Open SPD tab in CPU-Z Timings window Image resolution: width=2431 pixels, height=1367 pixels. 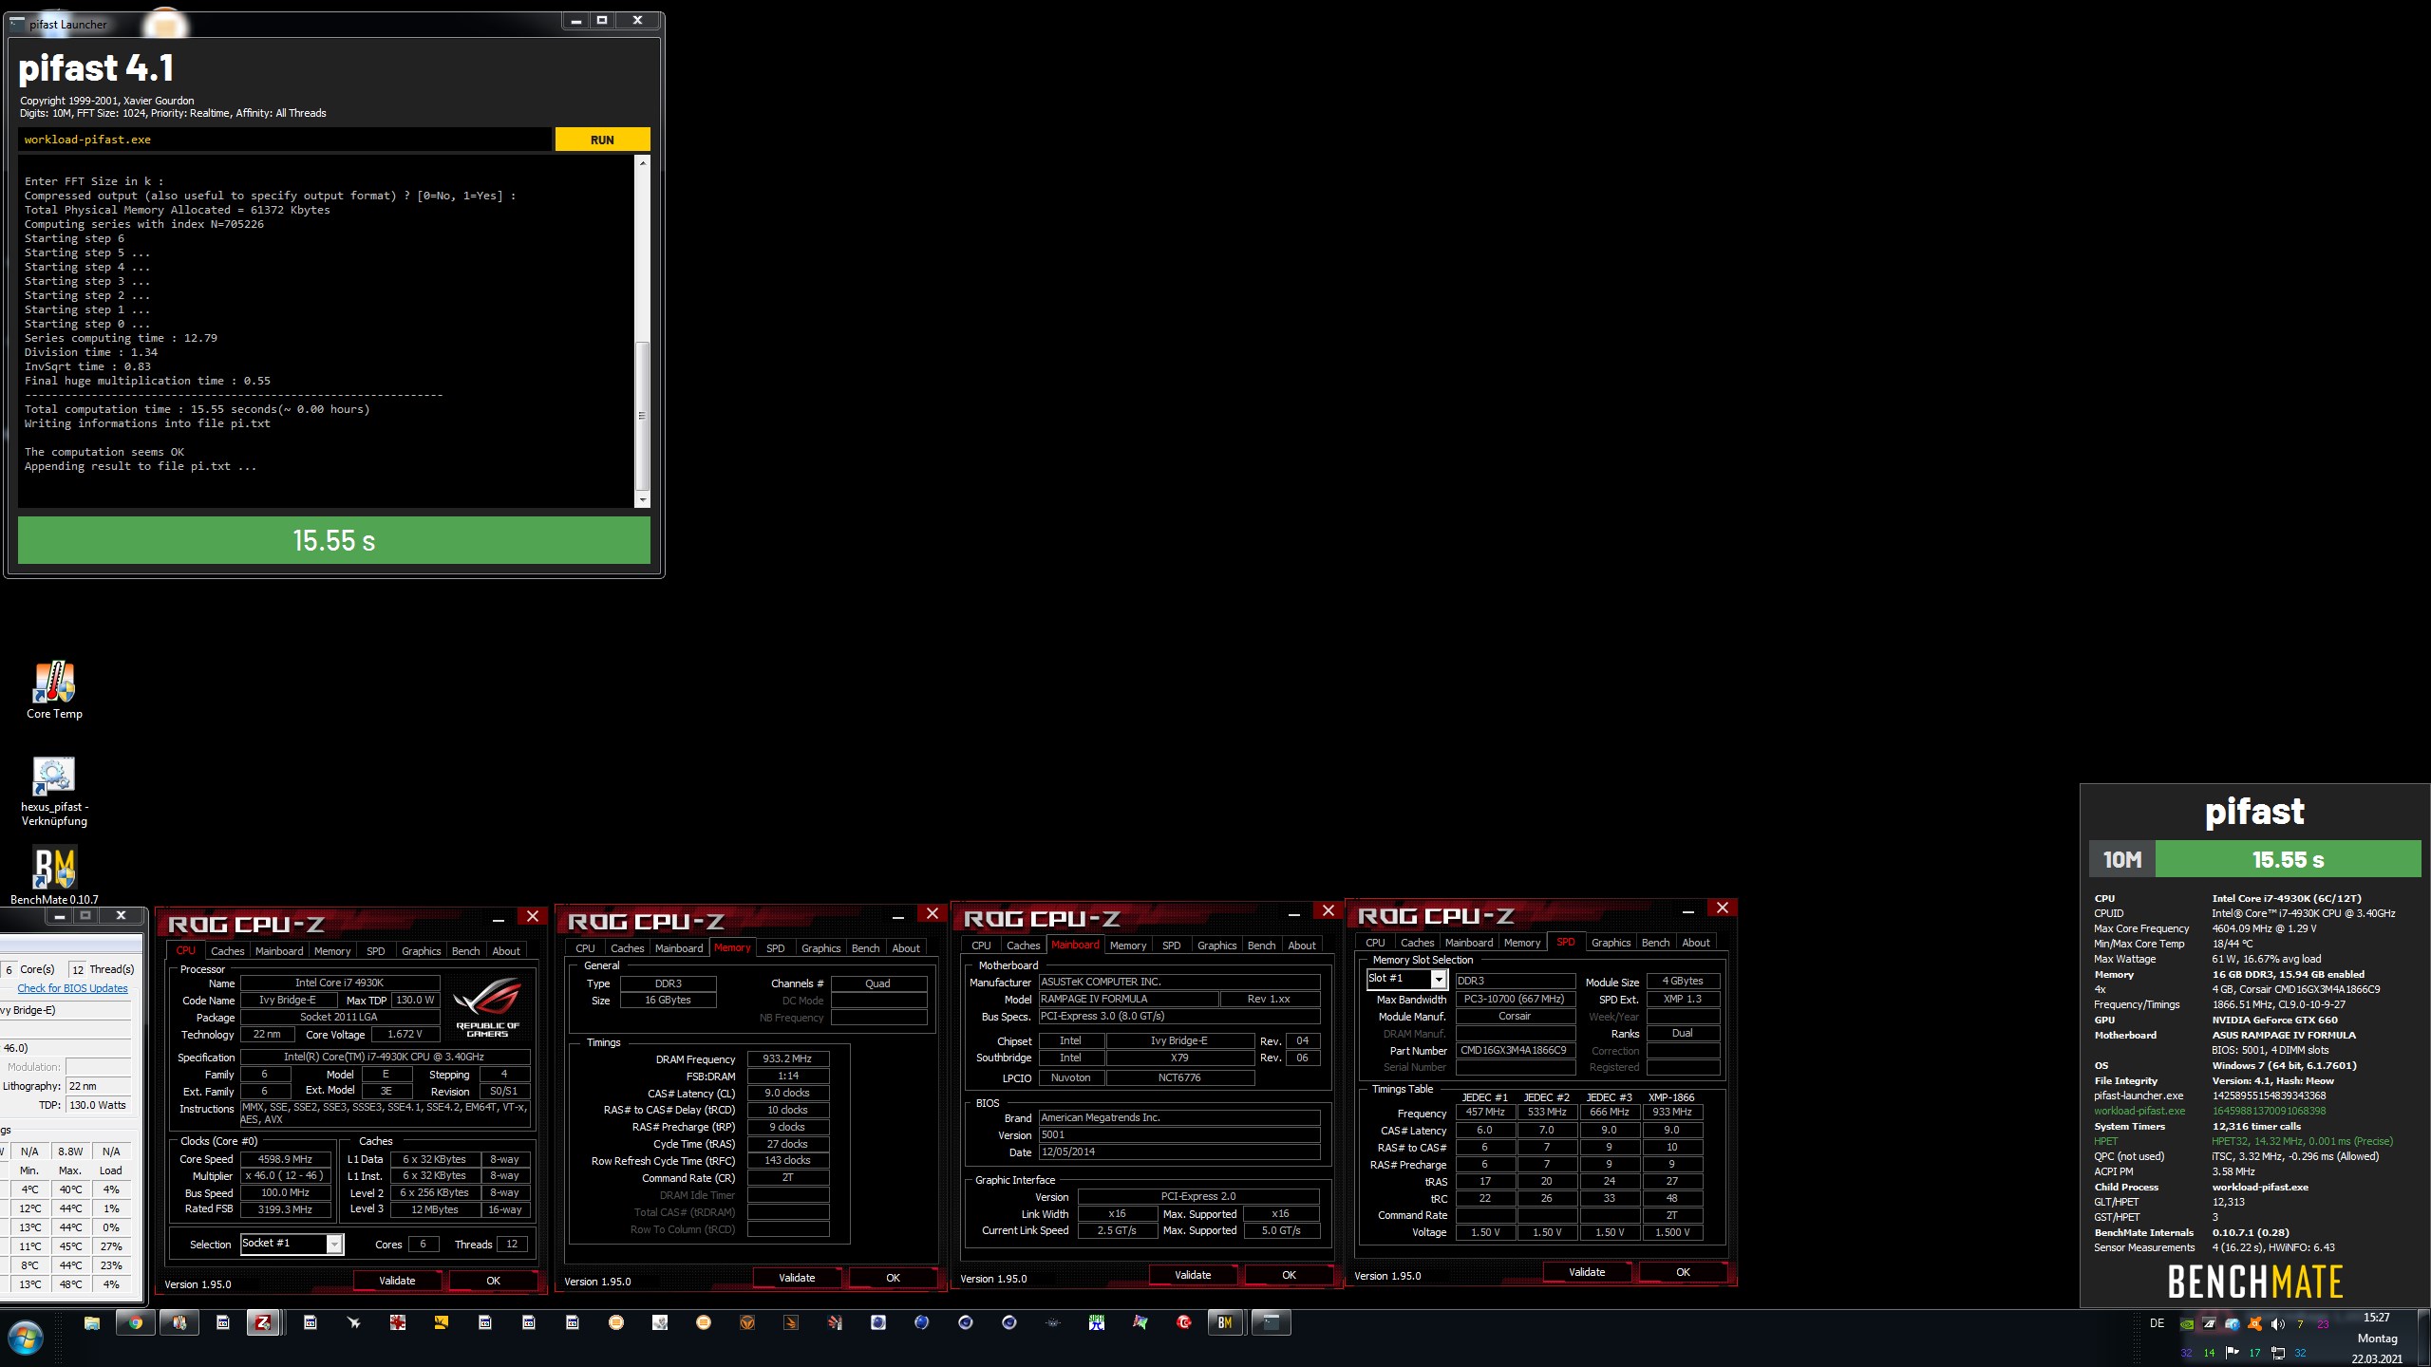click(776, 948)
